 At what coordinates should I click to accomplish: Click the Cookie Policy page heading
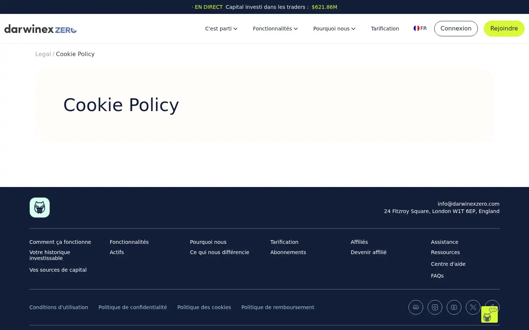[121, 105]
